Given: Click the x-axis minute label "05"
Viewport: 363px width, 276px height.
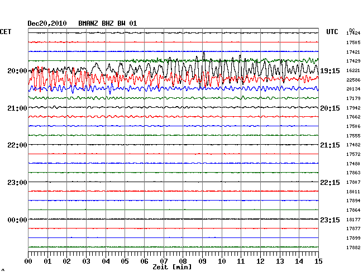Looking at the screenshot, I should pyautogui.click(x=125, y=261).
